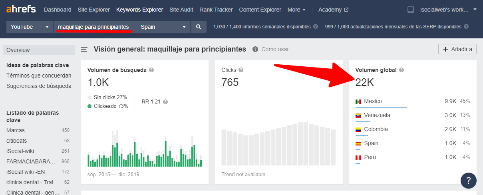This screenshot has height=195, width=483.
Task: Open Sugerencias de búsqueda
Action: coord(39,86)
